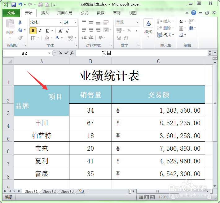Cancel entry with formula bar X button
220x203 pixels.
[61, 53]
